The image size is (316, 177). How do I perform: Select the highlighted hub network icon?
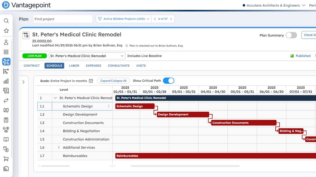6,61
